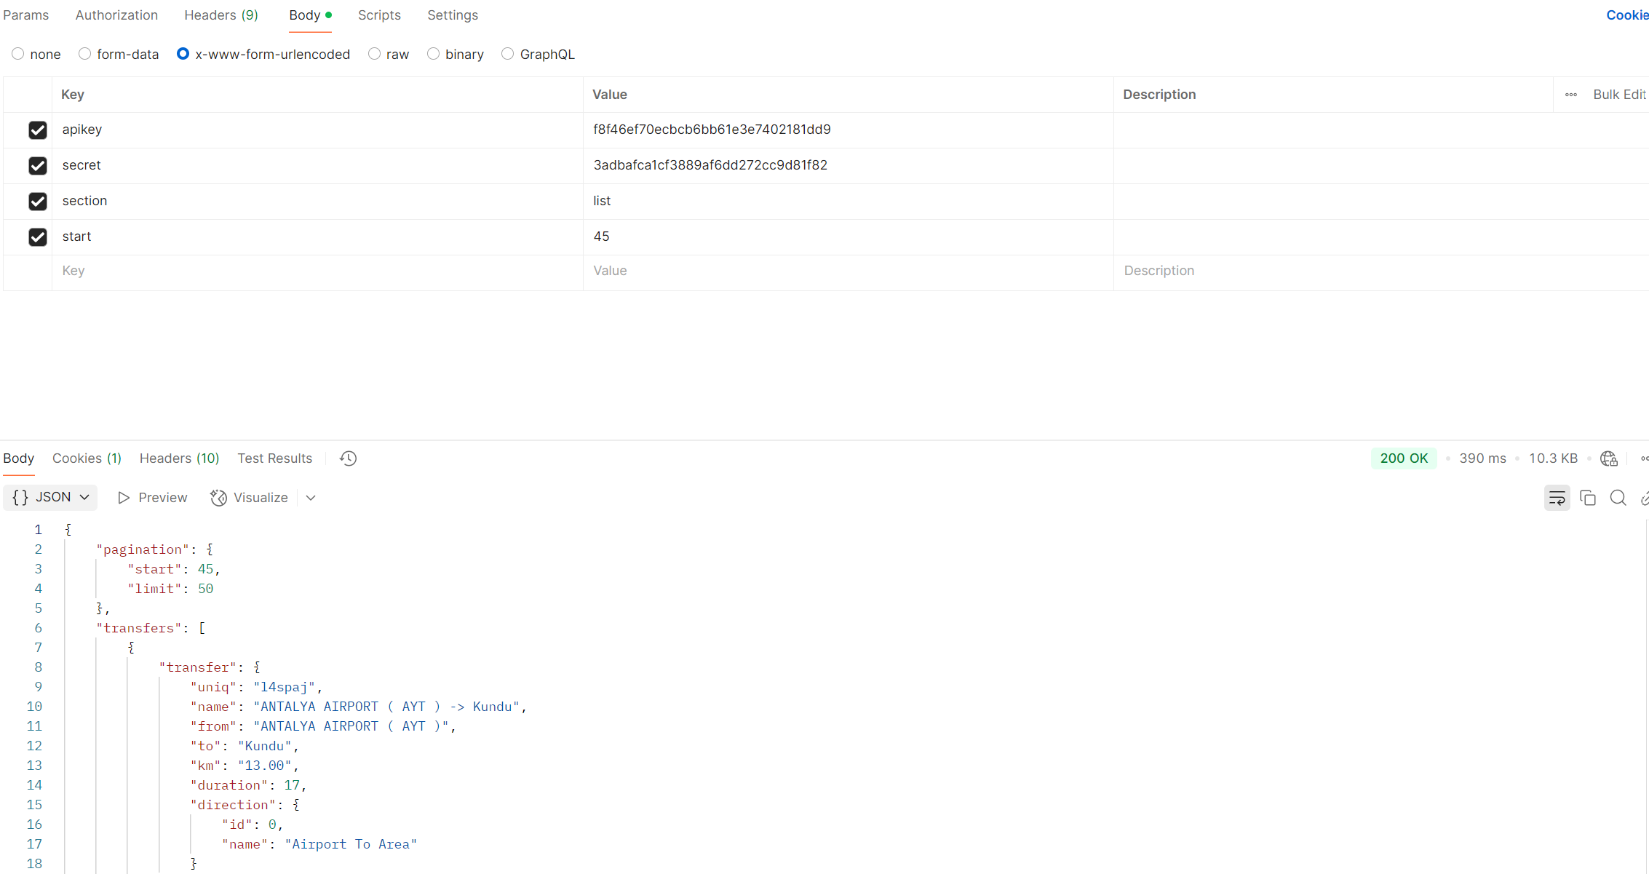Choose the form-data radio option

tap(85, 54)
